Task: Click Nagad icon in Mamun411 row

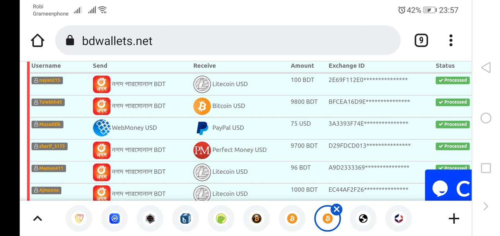Action: pyautogui.click(x=102, y=172)
